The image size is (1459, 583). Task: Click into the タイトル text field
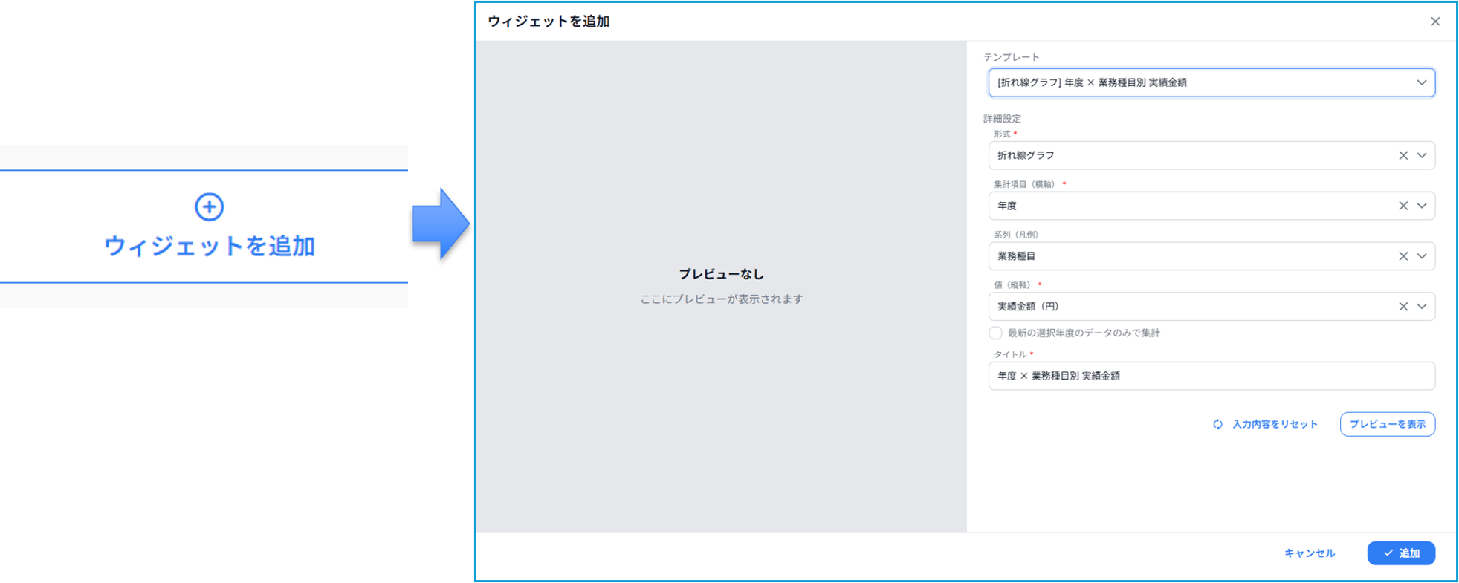[x=1211, y=377]
